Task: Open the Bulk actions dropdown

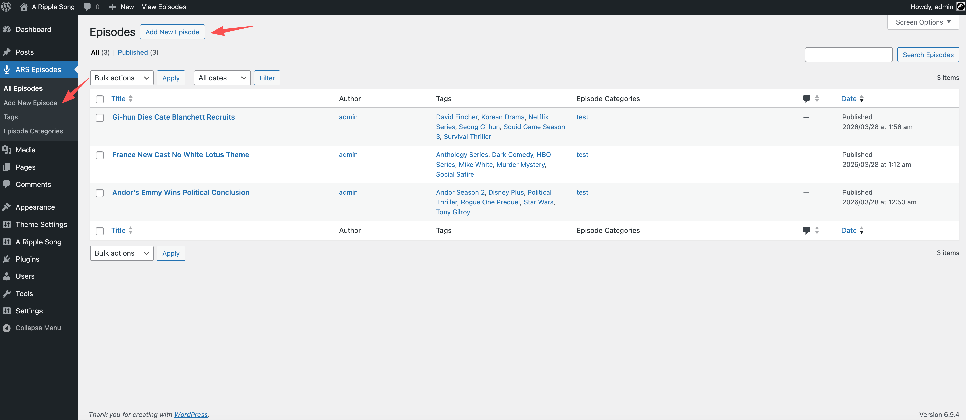Action: [122, 78]
